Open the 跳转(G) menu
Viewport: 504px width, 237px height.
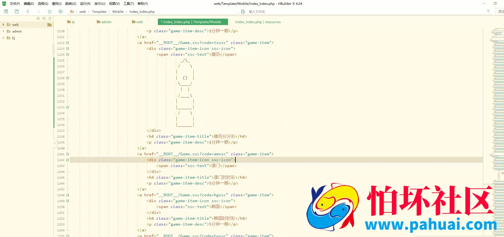[x=71, y=4]
